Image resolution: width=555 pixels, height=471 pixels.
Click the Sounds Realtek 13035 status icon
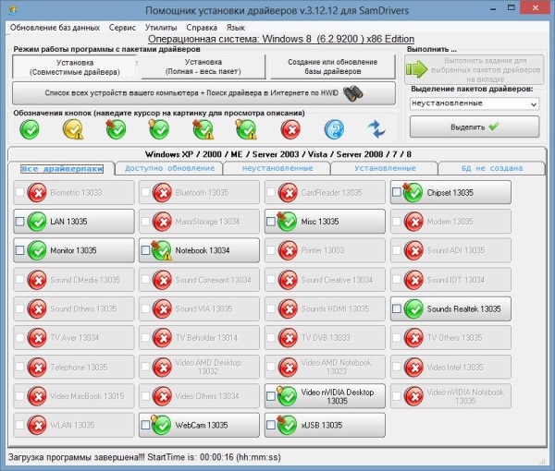413,308
